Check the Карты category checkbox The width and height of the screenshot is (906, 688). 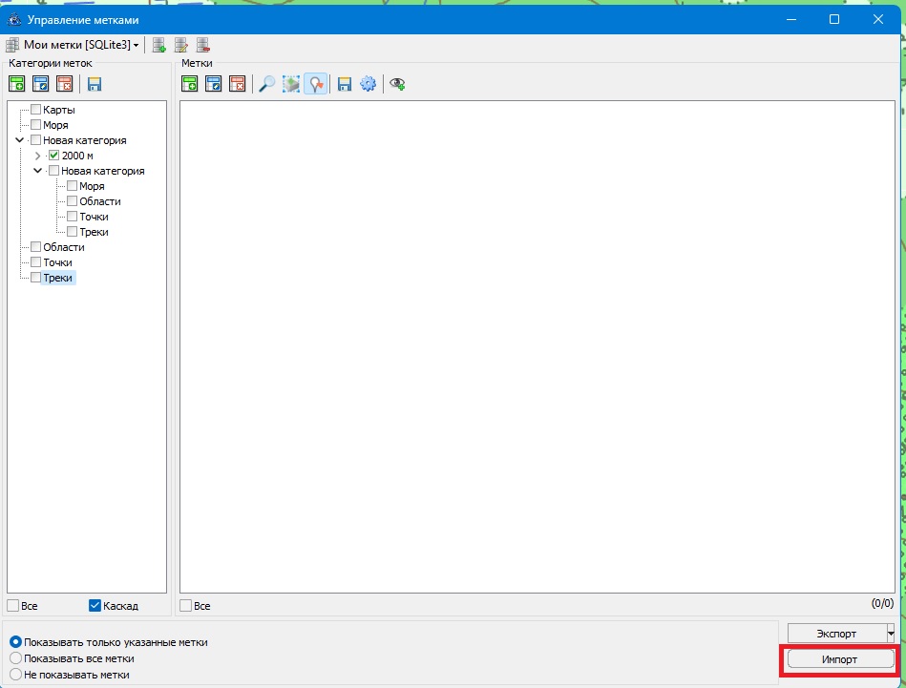point(36,110)
